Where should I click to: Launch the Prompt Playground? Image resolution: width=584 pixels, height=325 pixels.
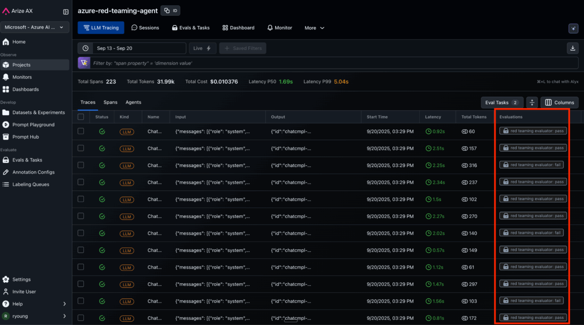[x=35, y=125]
